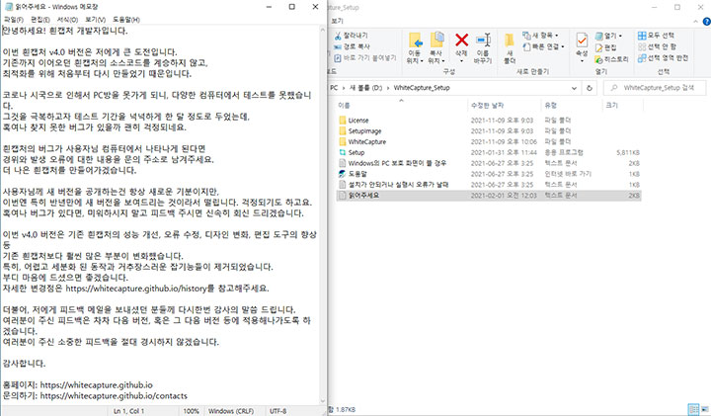Click the Rename (이름 바꾸기) icon

pyautogui.click(x=483, y=40)
